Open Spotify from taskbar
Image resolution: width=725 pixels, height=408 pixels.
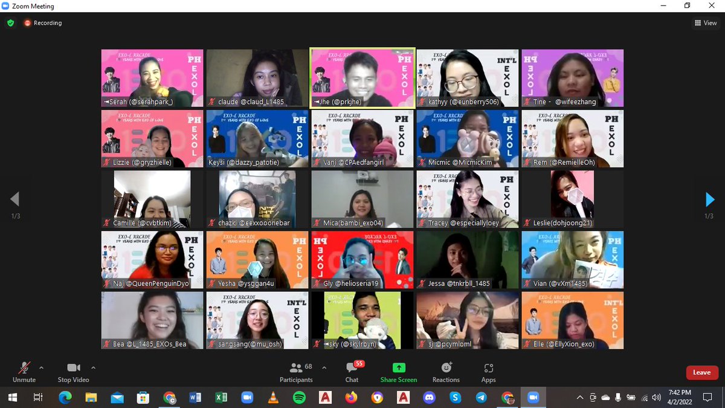click(x=299, y=398)
